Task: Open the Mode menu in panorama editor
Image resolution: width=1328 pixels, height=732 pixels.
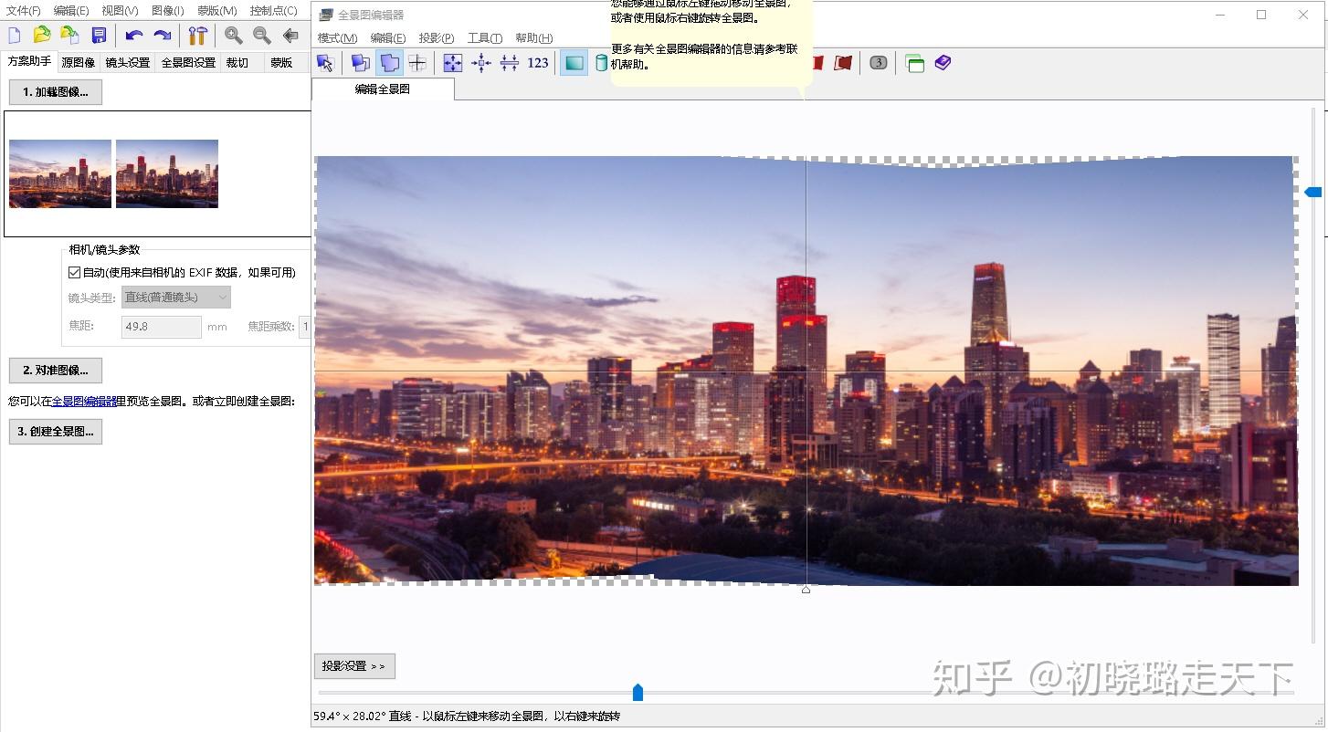Action: 337,38
